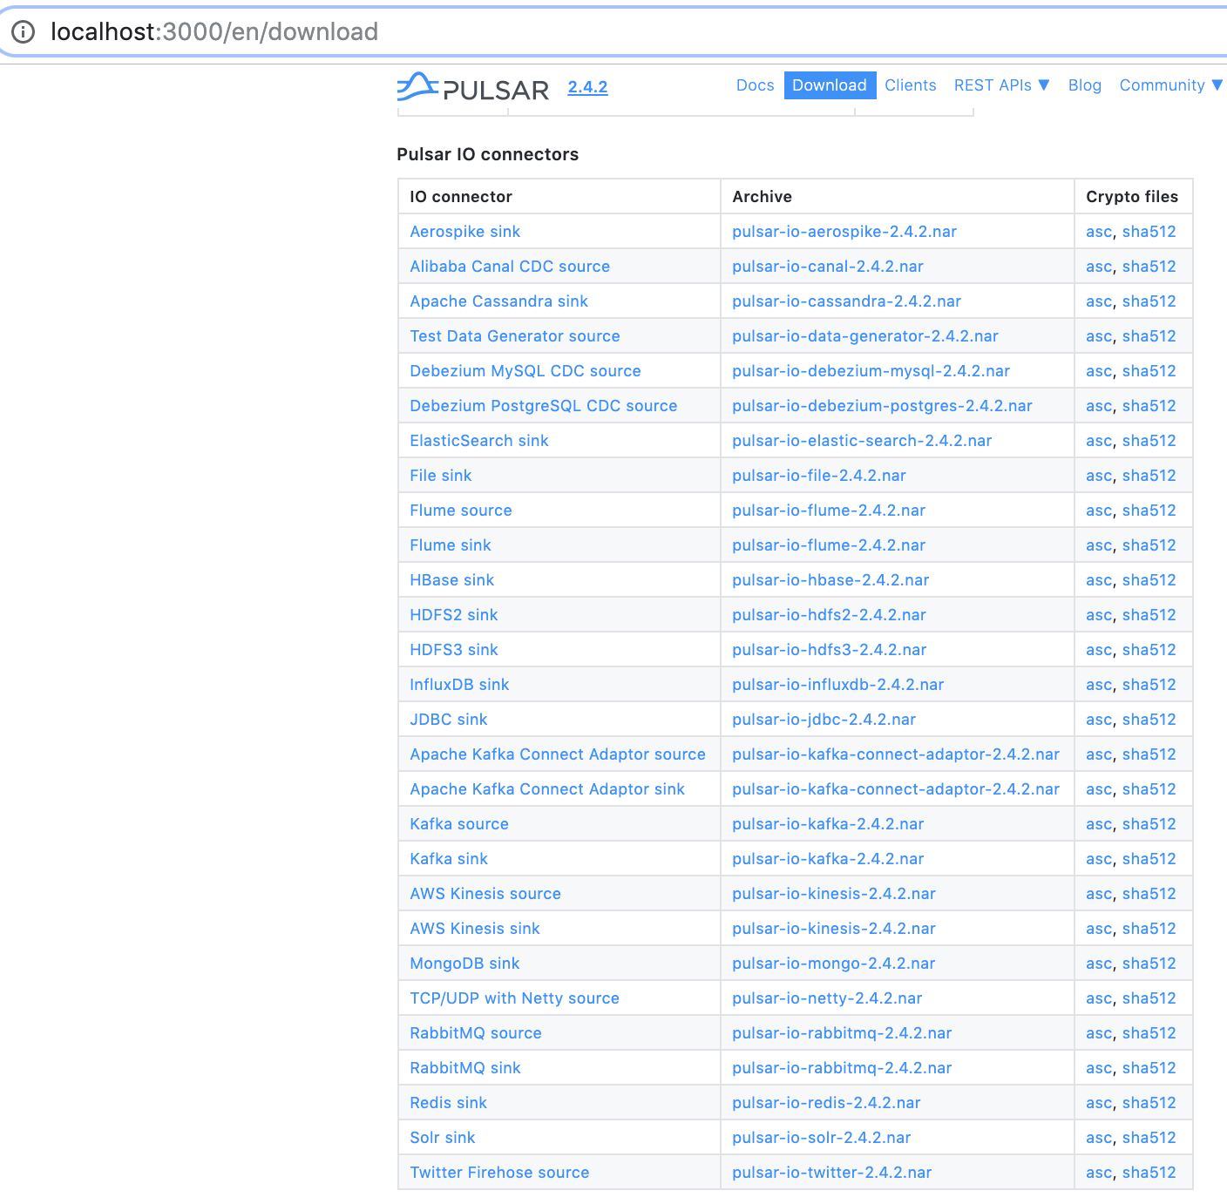This screenshot has height=1204, width=1227.
Task: Click the Pulsar logo
Action: point(473,87)
